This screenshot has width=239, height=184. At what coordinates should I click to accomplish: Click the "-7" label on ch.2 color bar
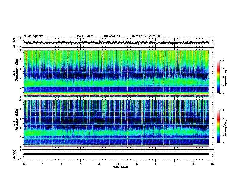(x=222, y=143)
